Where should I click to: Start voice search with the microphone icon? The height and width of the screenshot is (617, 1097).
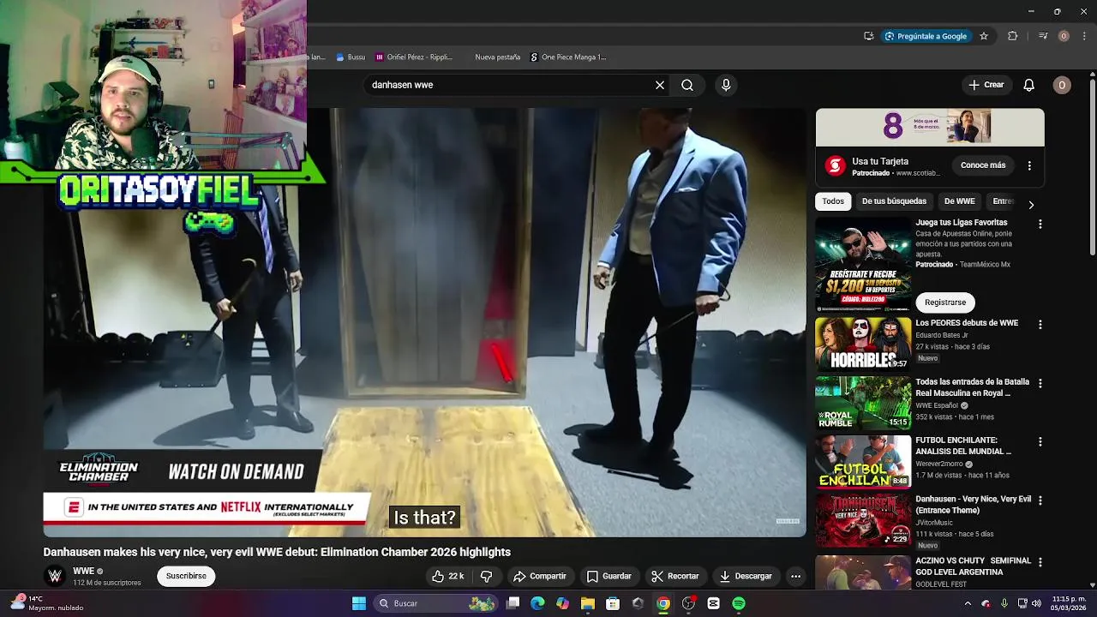(x=726, y=85)
